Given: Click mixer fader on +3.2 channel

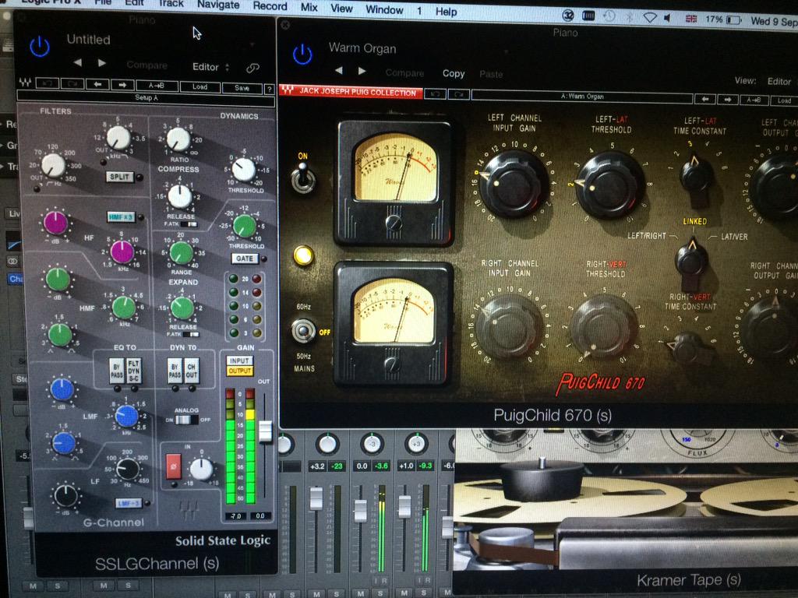Looking at the screenshot, I should pos(316,498).
